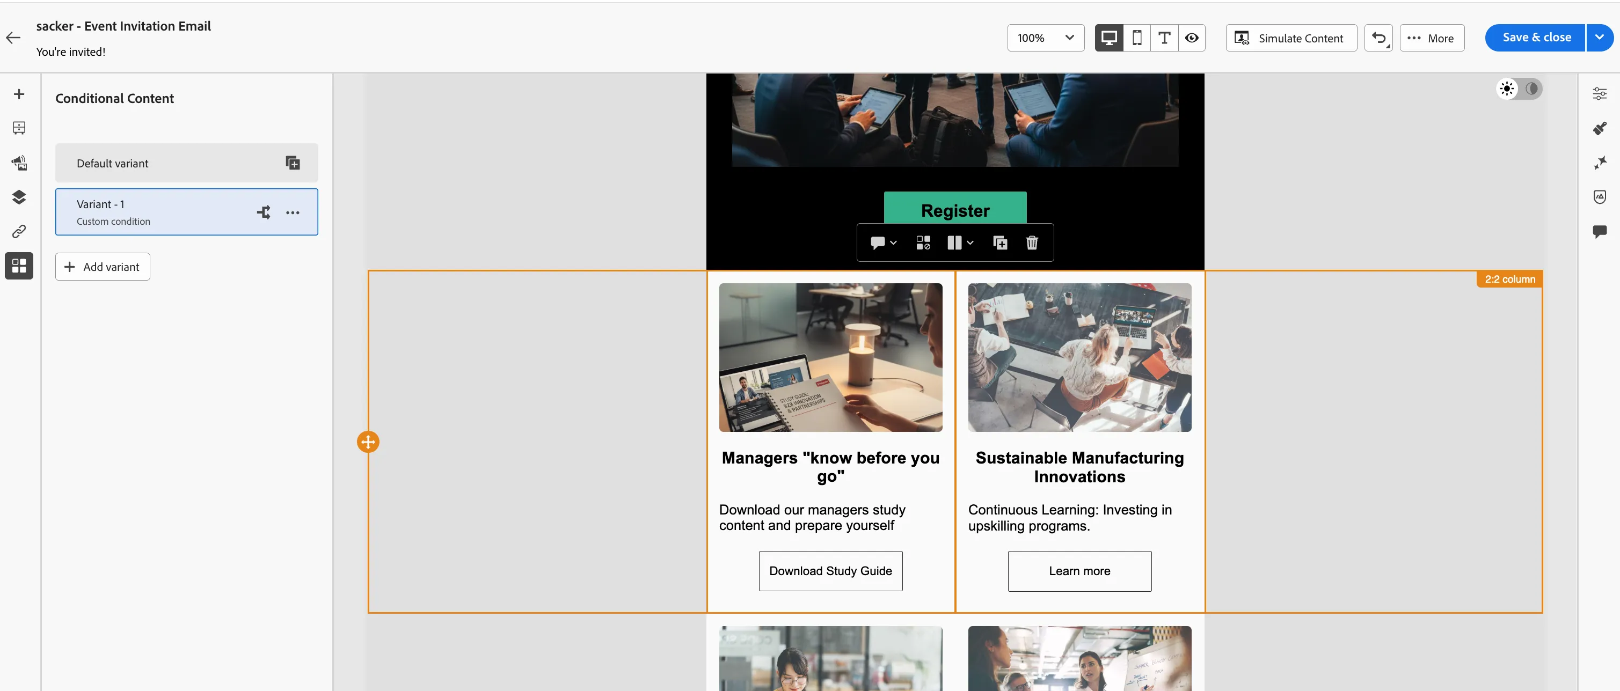Undo the last action
The image size is (1620, 691).
(1378, 38)
